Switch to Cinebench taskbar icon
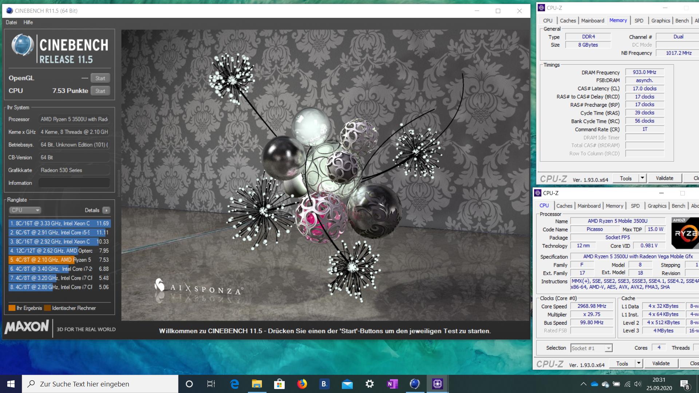 coord(415,384)
